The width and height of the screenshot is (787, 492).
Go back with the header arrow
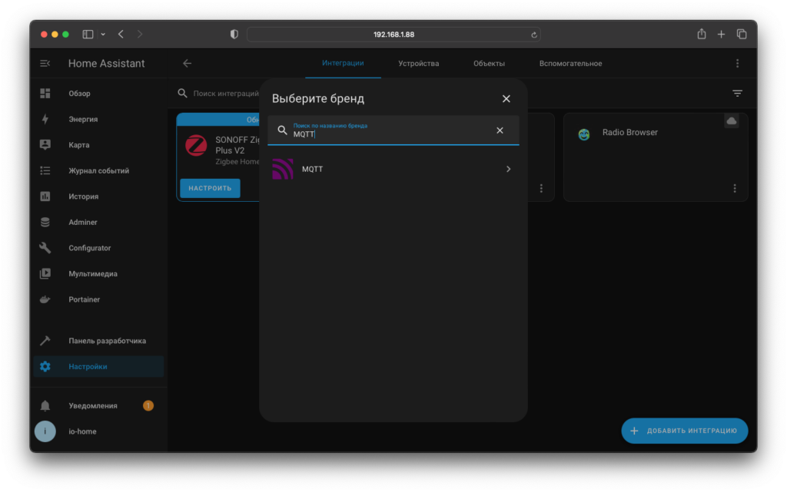click(x=188, y=63)
